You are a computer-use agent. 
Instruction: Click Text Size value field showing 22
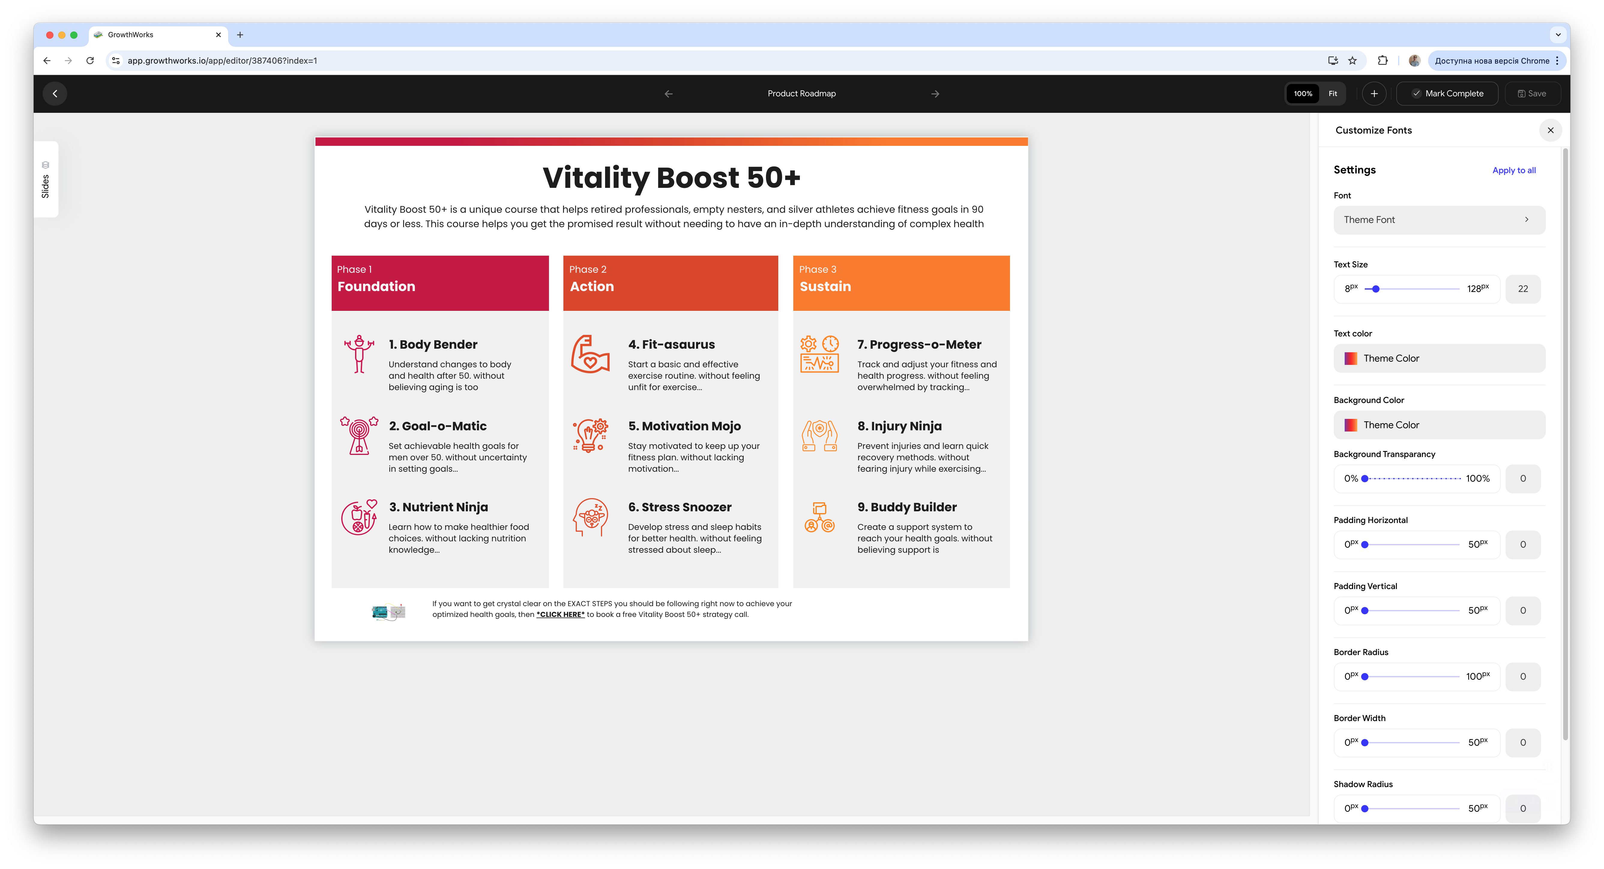pyautogui.click(x=1522, y=289)
